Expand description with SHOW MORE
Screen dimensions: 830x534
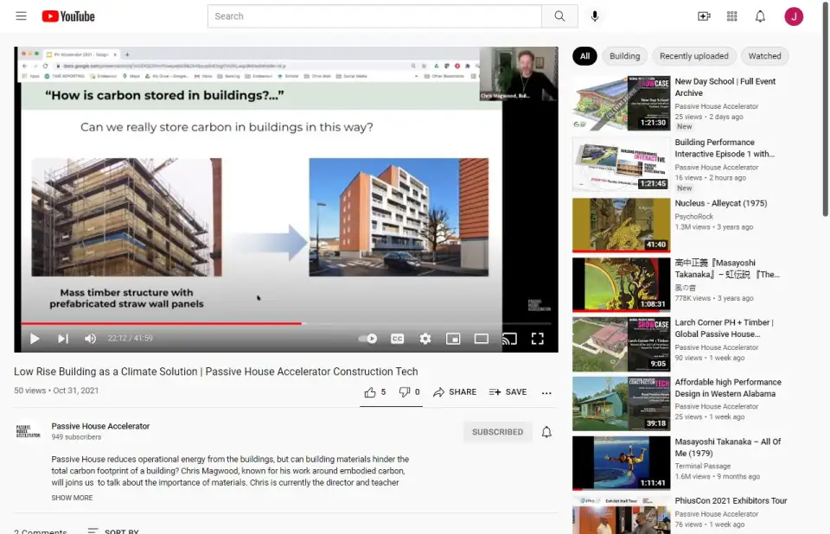(x=72, y=498)
